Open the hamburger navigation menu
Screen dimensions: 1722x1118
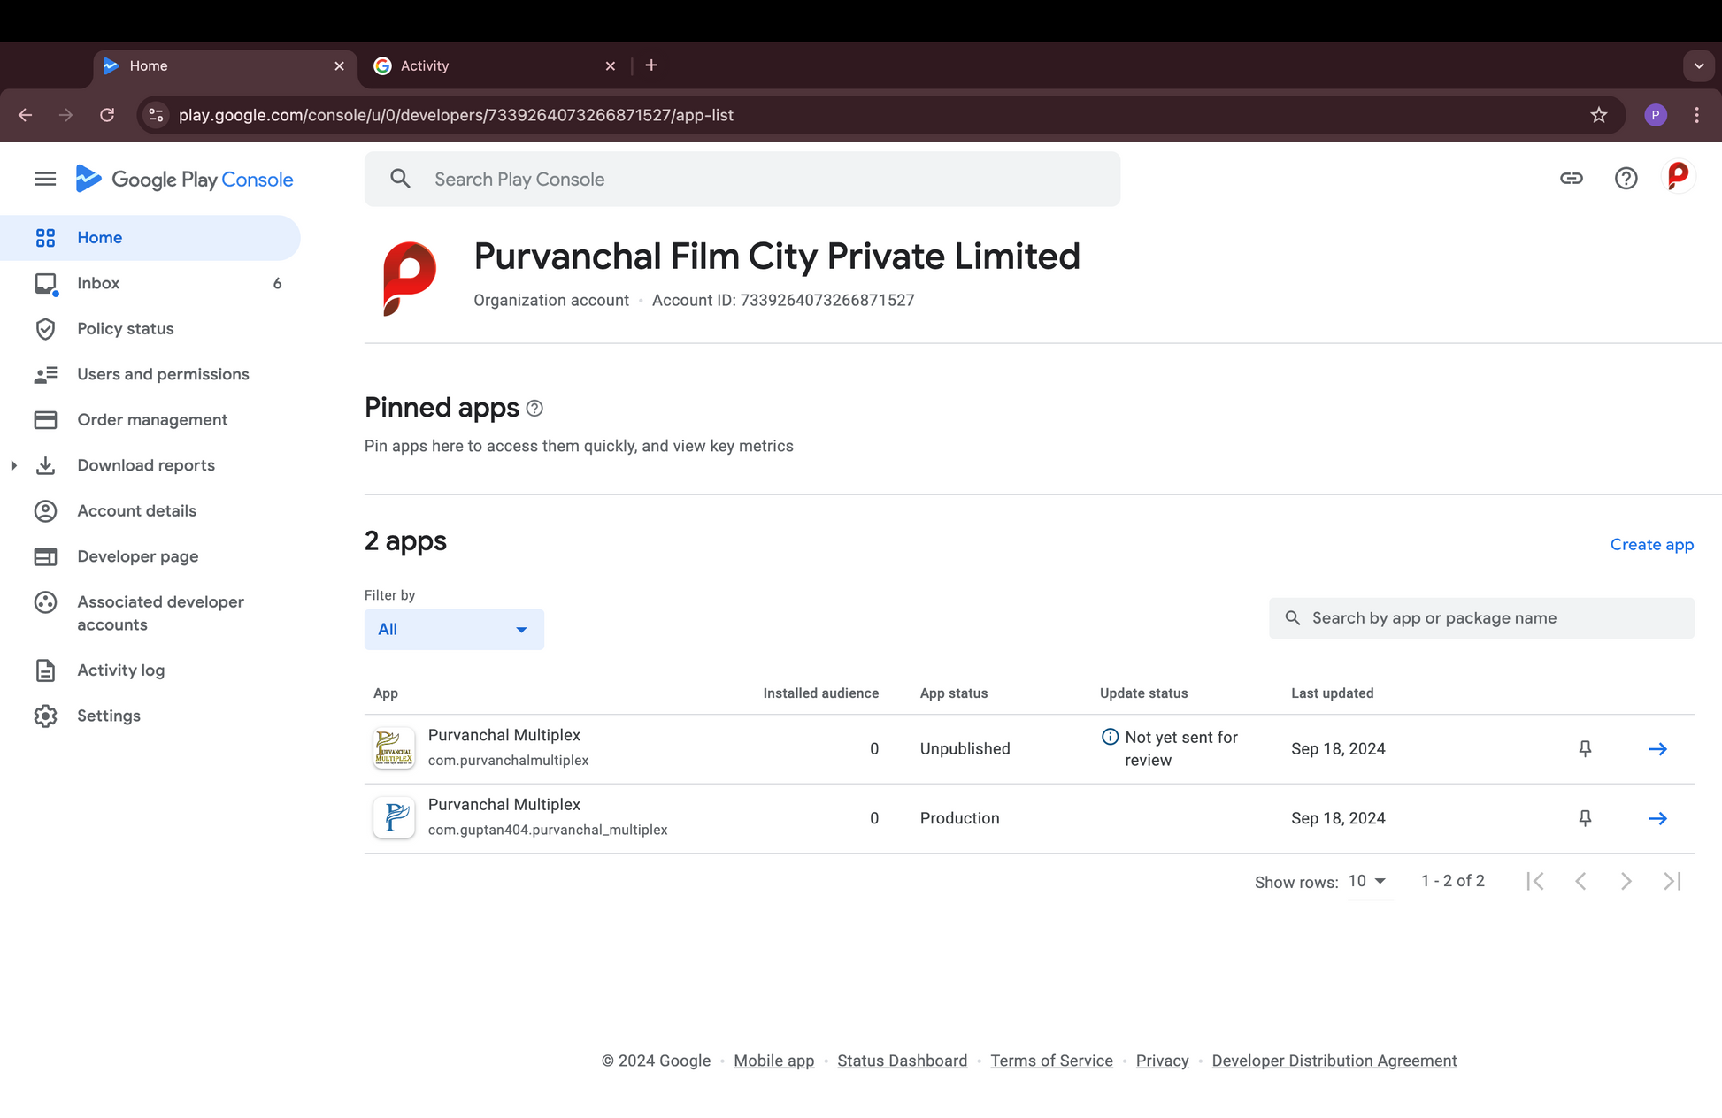(x=45, y=180)
